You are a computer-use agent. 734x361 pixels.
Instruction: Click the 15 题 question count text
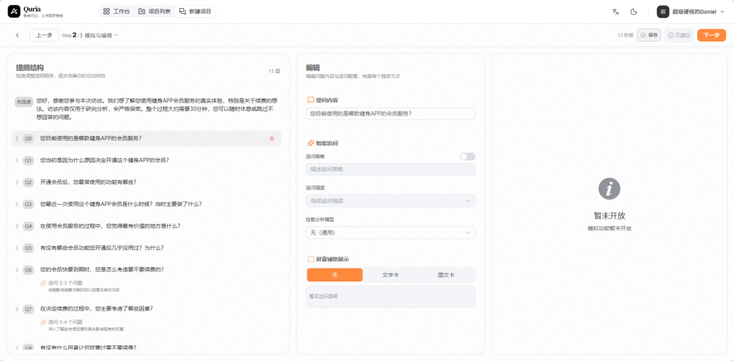275,71
